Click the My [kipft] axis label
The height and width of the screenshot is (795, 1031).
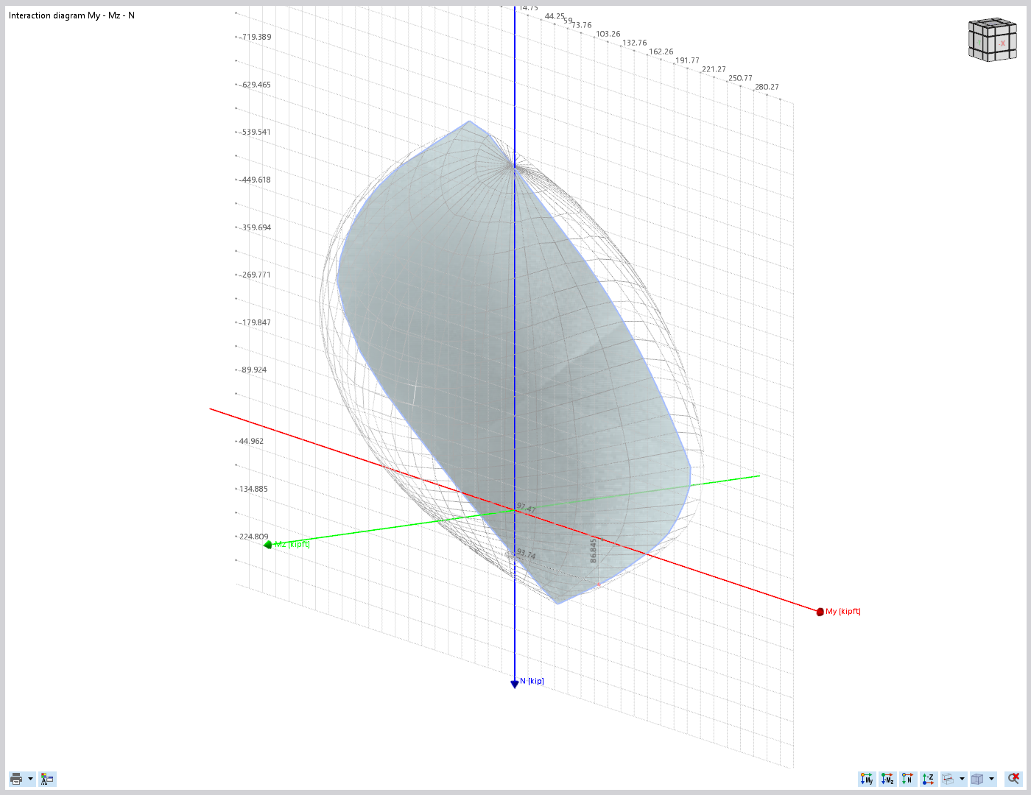click(x=842, y=611)
